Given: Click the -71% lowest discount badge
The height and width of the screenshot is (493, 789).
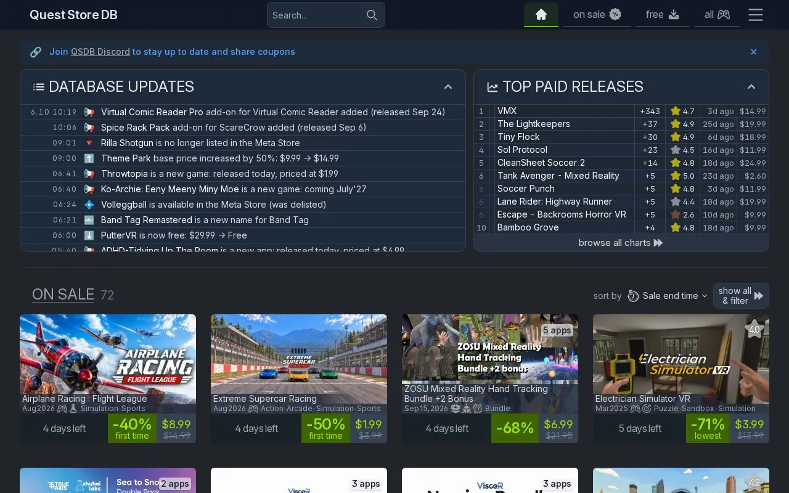Looking at the screenshot, I should [708, 428].
